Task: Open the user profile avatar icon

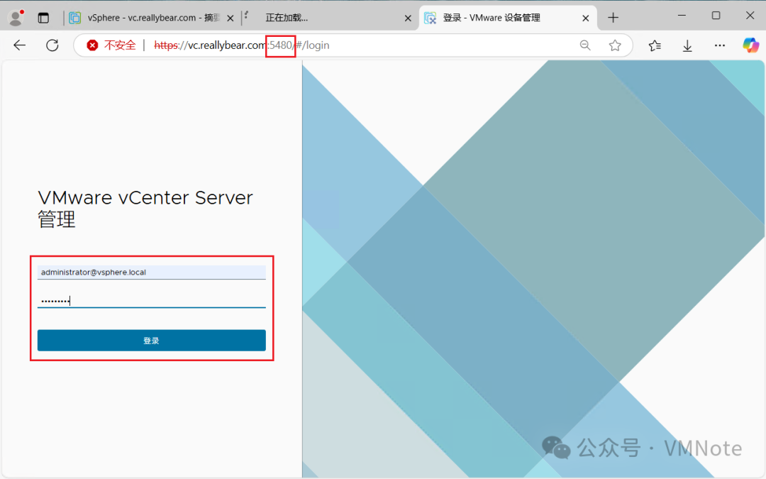Action: click(x=16, y=18)
